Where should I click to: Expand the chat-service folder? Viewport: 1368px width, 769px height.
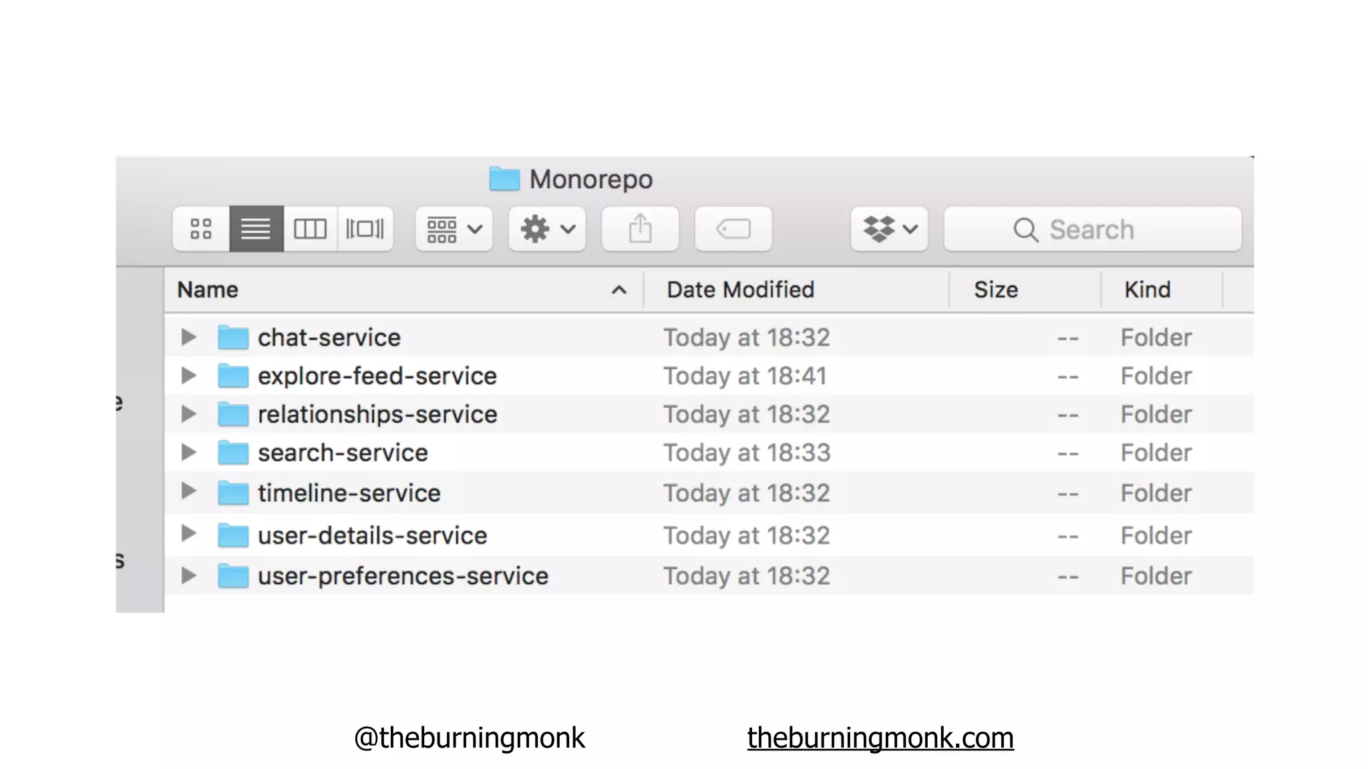(x=189, y=337)
